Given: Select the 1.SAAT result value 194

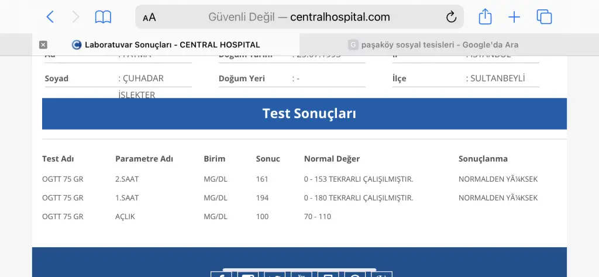Looking at the screenshot, I should [262, 198].
